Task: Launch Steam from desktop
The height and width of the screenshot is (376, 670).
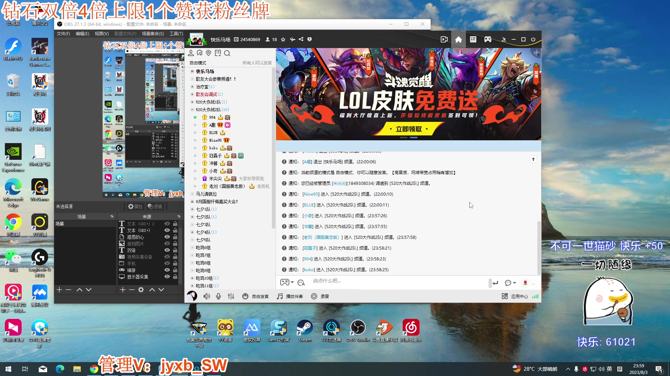Action: 305,331
